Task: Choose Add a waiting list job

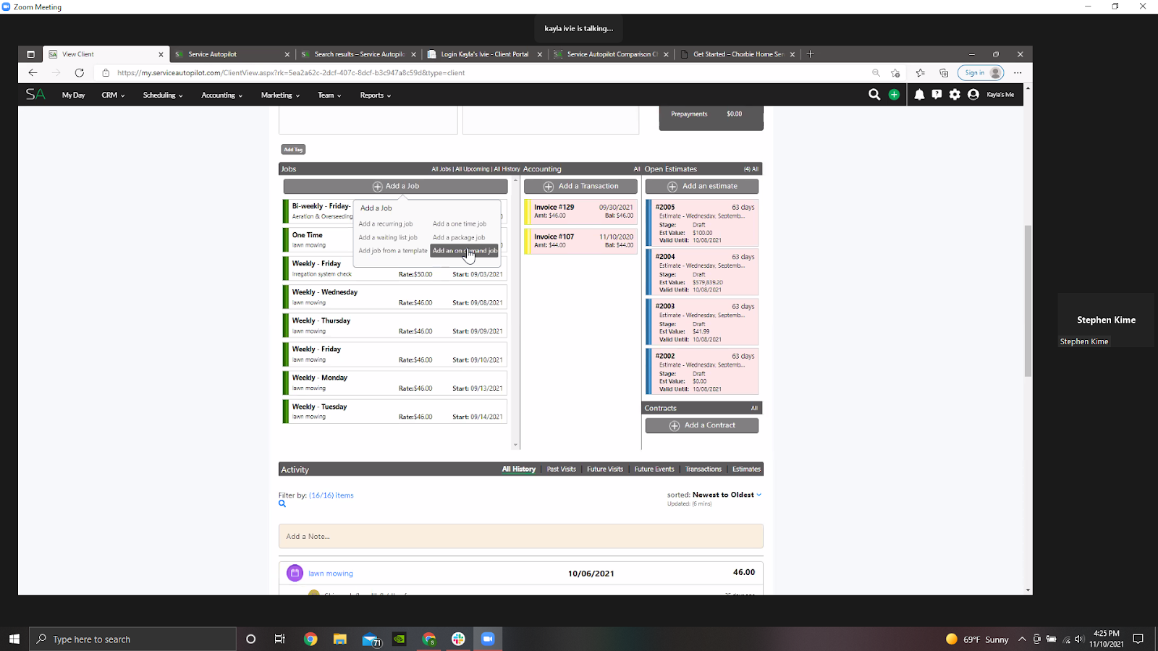Action: [388, 237]
